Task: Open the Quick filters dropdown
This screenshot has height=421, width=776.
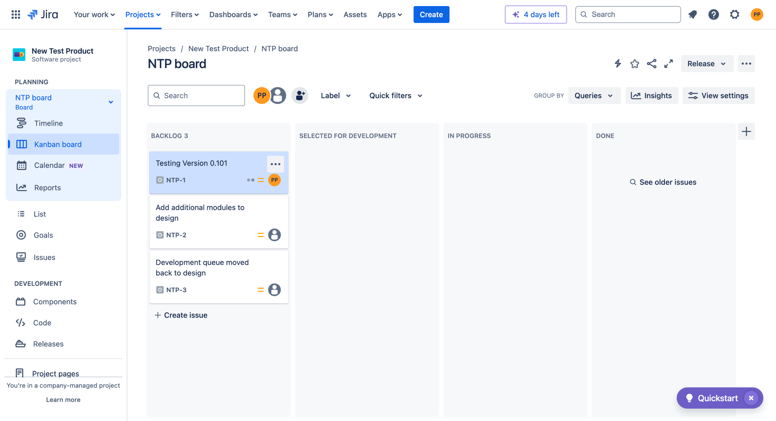Action: 396,95
